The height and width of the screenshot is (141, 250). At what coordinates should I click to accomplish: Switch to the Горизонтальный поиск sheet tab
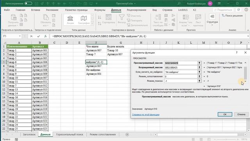pyautogui.click(x=70, y=134)
